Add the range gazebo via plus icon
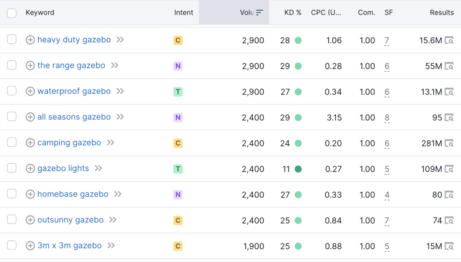 tap(30, 65)
